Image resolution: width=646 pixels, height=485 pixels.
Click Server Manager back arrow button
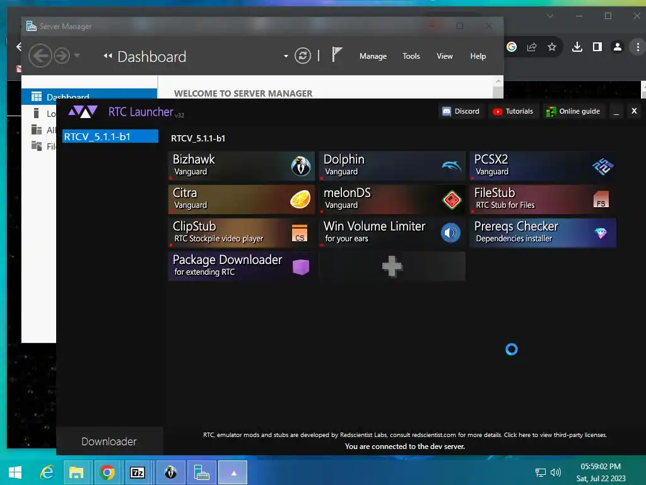[x=40, y=56]
